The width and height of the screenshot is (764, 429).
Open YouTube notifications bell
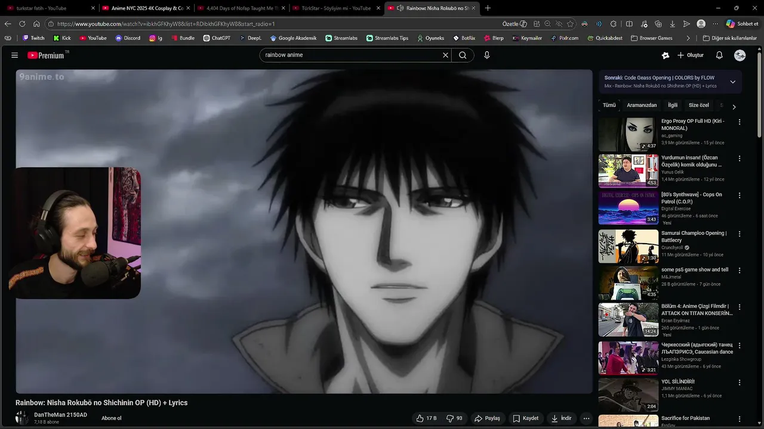click(719, 55)
